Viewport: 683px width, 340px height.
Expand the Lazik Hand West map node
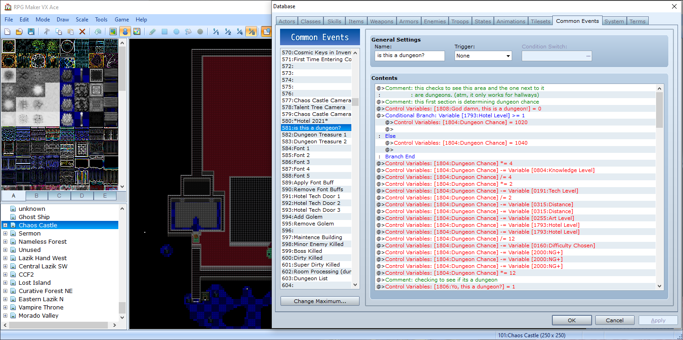[x=5, y=258]
